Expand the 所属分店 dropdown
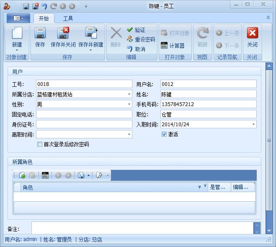The height and width of the screenshot is (247, 276). click(x=129, y=94)
